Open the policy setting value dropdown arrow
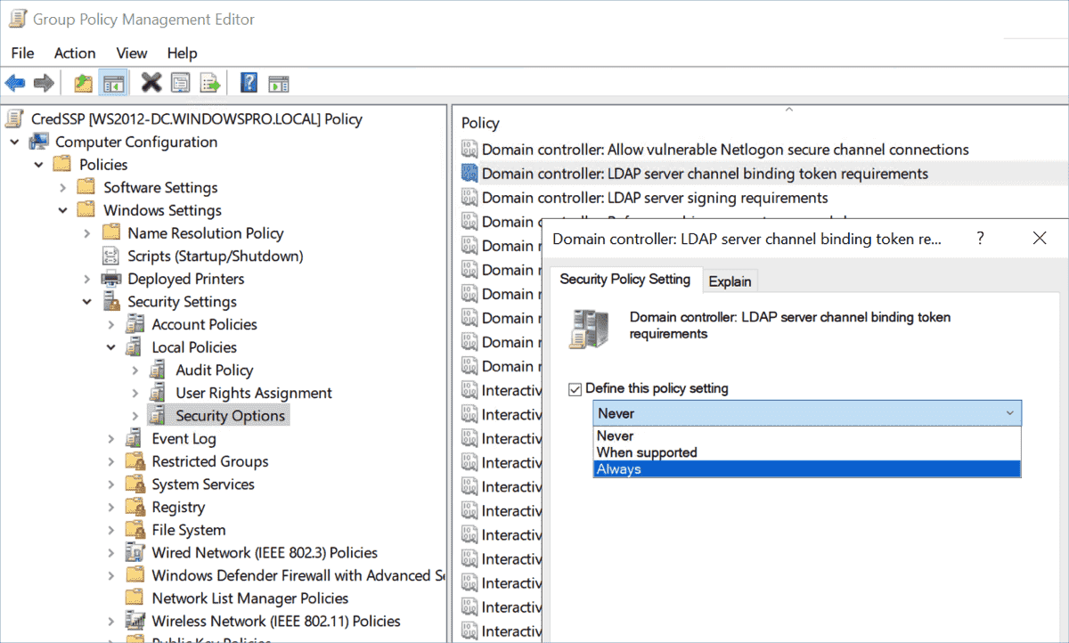Image resolution: width=1069 pixels, height=643 pixels. click(1009, 412)
